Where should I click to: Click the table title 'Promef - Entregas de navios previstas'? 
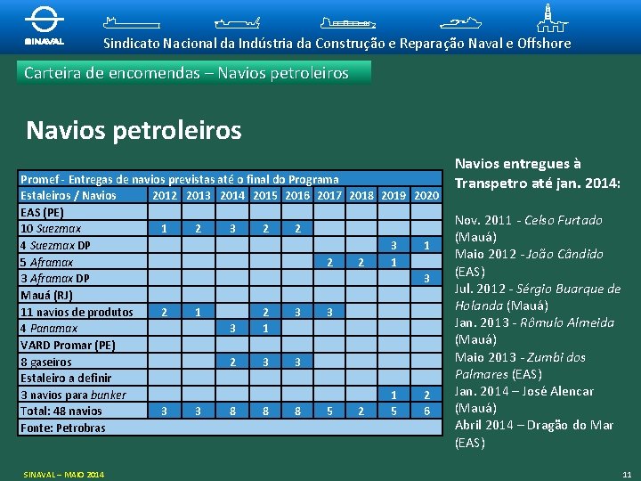coord(231,179)
